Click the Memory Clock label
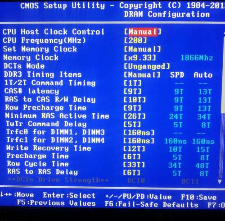 31,58
